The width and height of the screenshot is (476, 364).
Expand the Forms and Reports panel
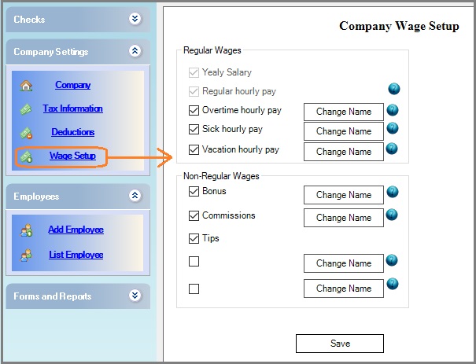[135, 296]
